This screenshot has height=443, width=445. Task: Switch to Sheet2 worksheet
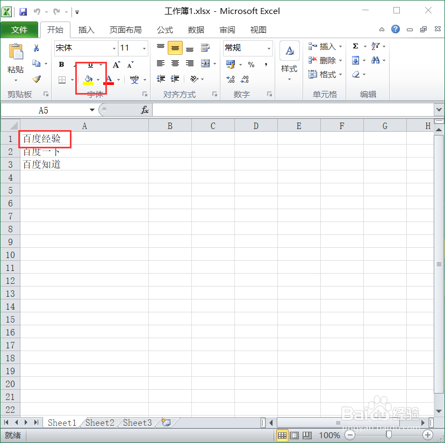pos(100,423)
